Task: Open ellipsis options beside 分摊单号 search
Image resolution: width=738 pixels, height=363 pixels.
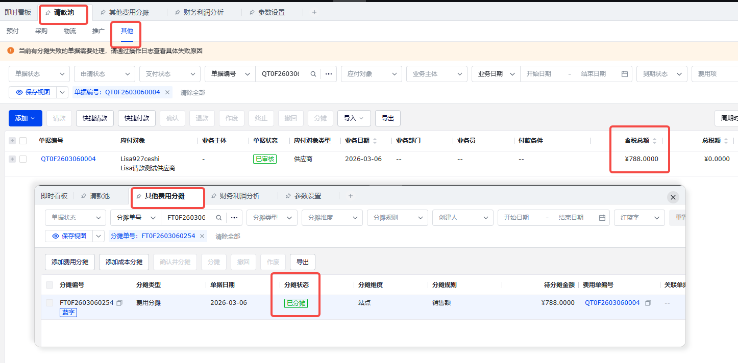Action: pyautogui.click(x=234, y=218)
